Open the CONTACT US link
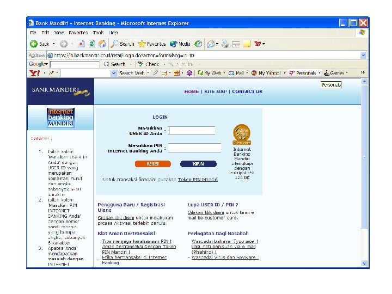The height and width of the screenshot is (294, 392). coord(247,92)
